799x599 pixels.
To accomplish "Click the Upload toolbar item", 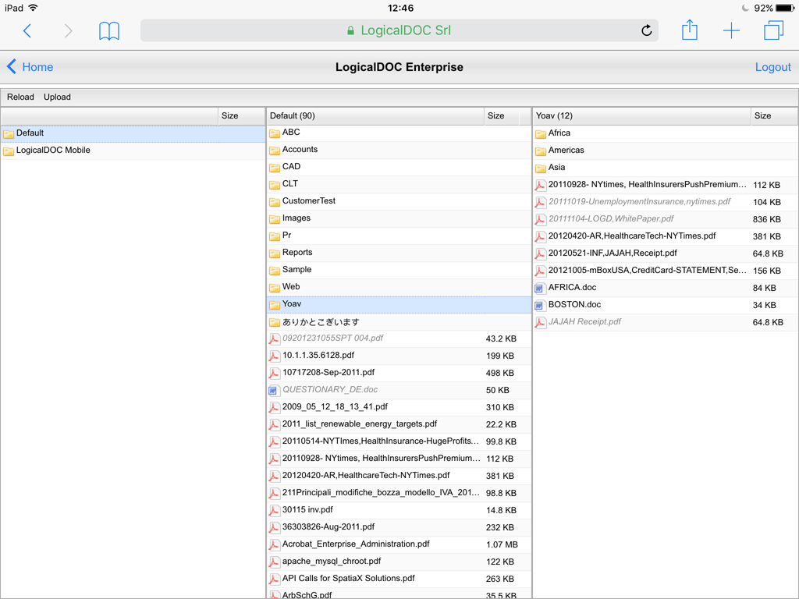I will point(57,97).
